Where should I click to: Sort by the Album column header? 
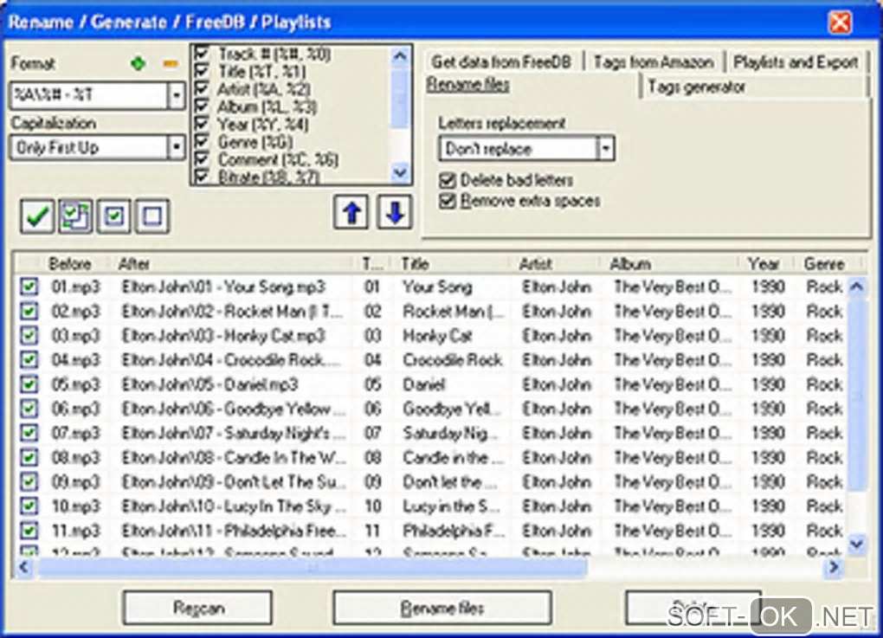pos(631,263)
